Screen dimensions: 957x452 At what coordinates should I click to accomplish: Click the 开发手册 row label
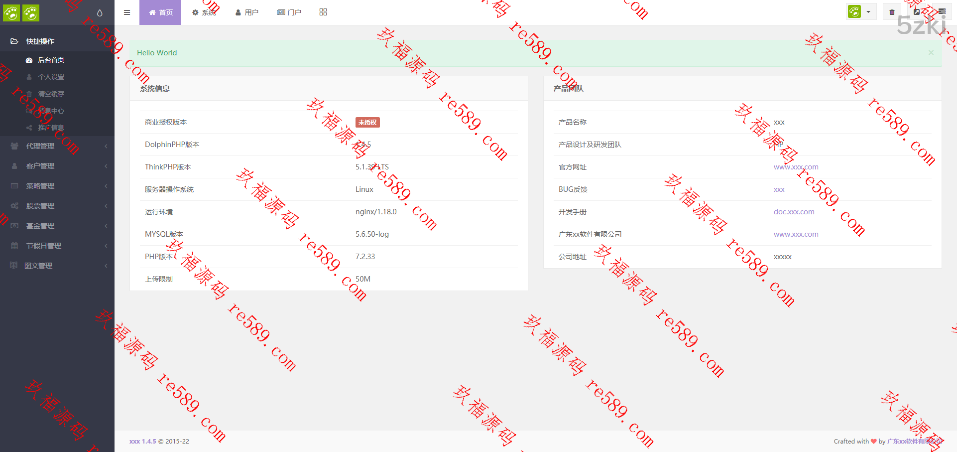(573, 212)
